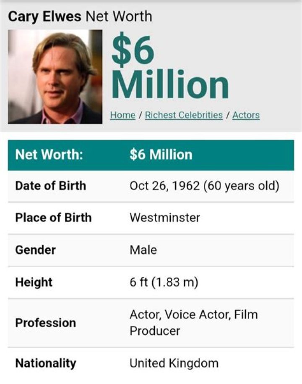Screen dimensions: 302x384
Task: Open the Actors breadcrumb link
Action: [246, 115]
